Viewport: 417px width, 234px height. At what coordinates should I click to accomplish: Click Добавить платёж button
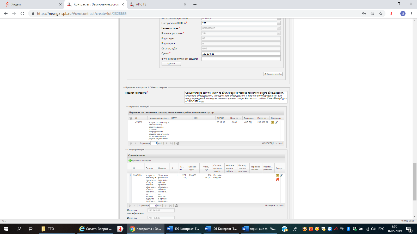coord(273,74)
